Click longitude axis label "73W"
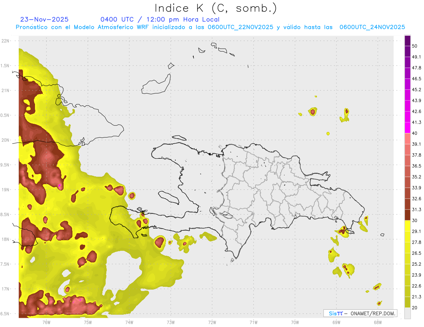 (x=171, y=322)
